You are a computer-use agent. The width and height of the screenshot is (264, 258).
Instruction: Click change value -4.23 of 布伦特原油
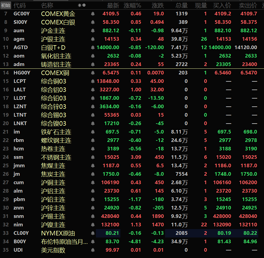click(157, 241)
